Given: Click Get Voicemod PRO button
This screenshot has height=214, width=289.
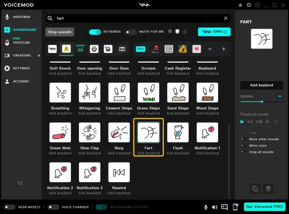Looking at the screenshot, I should [265, 207].
